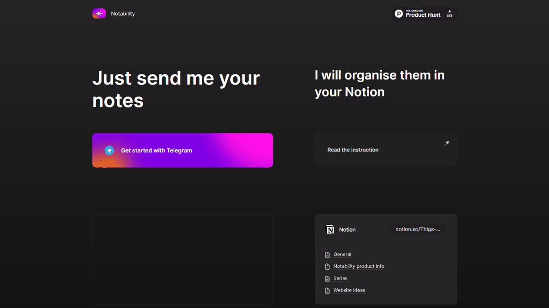Viewport: 549px width, 308px height.
Task: Click 'I will organise them in your Notion' heading
Action: tap(380, 84)
